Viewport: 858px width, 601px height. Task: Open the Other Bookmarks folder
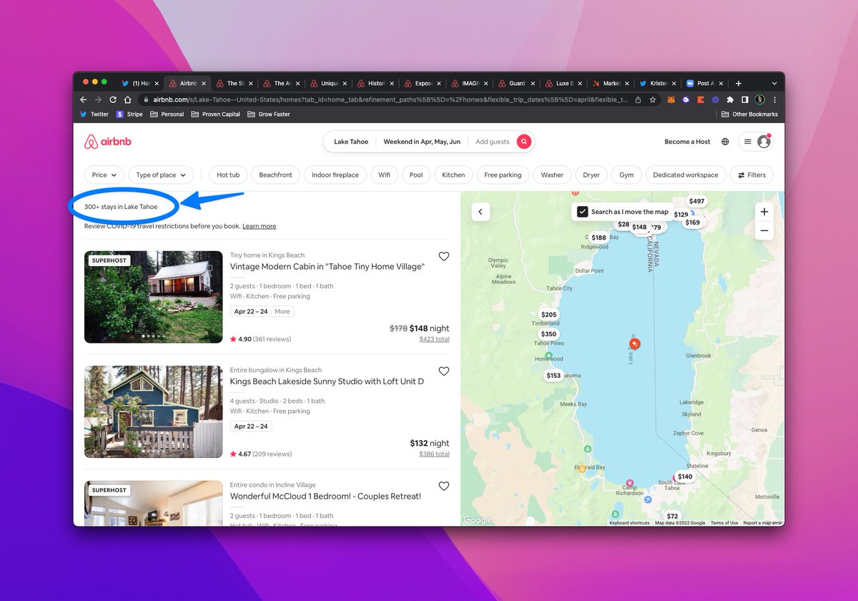click(749, 114)
